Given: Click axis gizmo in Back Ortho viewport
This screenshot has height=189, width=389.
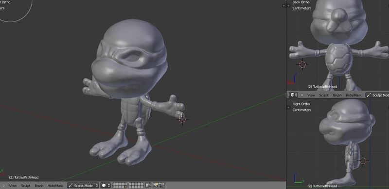Looking at the screenshot, I should (292, 79).
